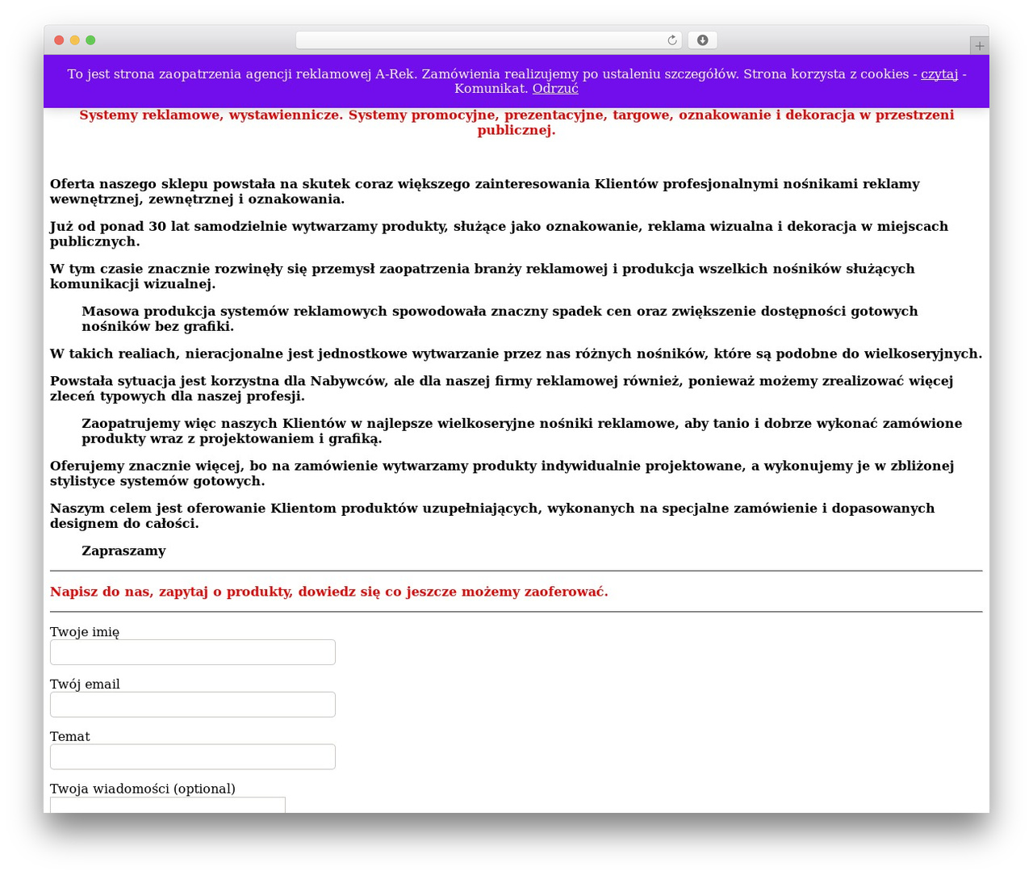This screenshot has width=1033, height=875.
Task: Fill in the 'Twoje imię' field
Action: click(193, 652)
